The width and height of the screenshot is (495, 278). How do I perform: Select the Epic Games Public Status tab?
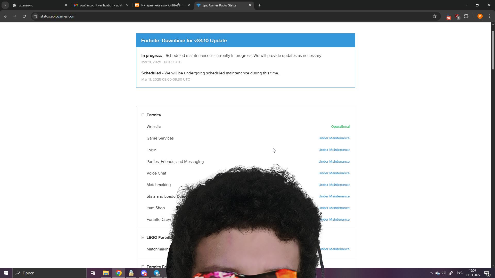(x=224, y=5)
